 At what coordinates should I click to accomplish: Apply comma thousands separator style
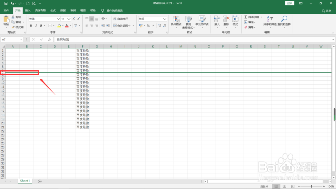point(153,26)
